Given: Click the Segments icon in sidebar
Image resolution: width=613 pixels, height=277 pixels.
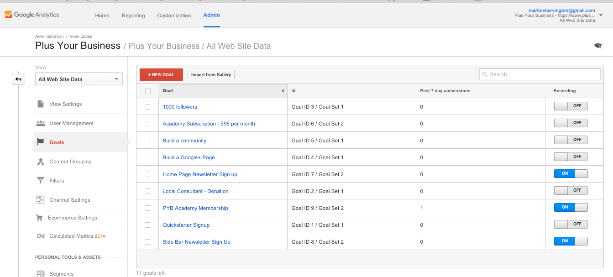Looking at the screenshot, I should (41, 274).
